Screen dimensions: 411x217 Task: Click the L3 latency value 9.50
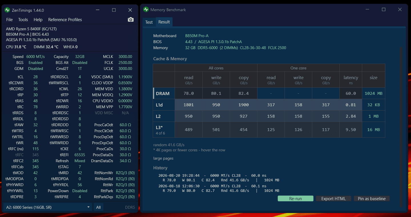coord(351,130)
